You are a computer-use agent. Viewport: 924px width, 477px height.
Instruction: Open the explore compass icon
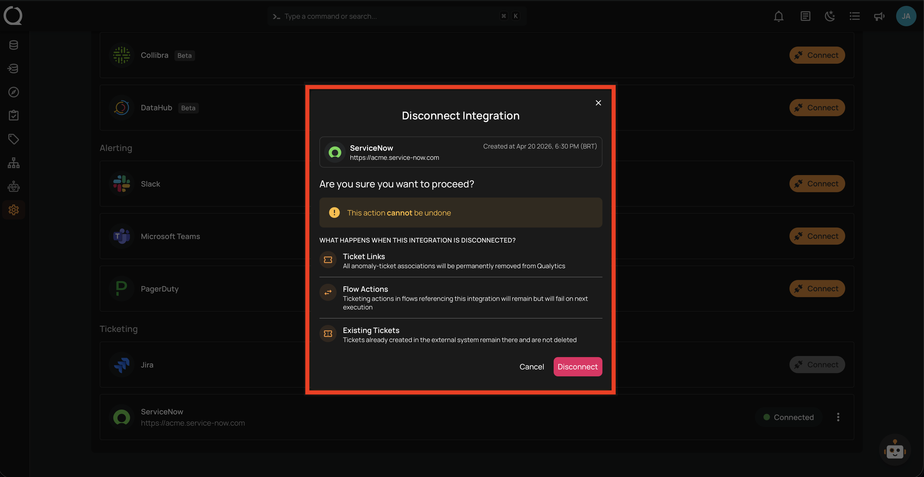14,92
